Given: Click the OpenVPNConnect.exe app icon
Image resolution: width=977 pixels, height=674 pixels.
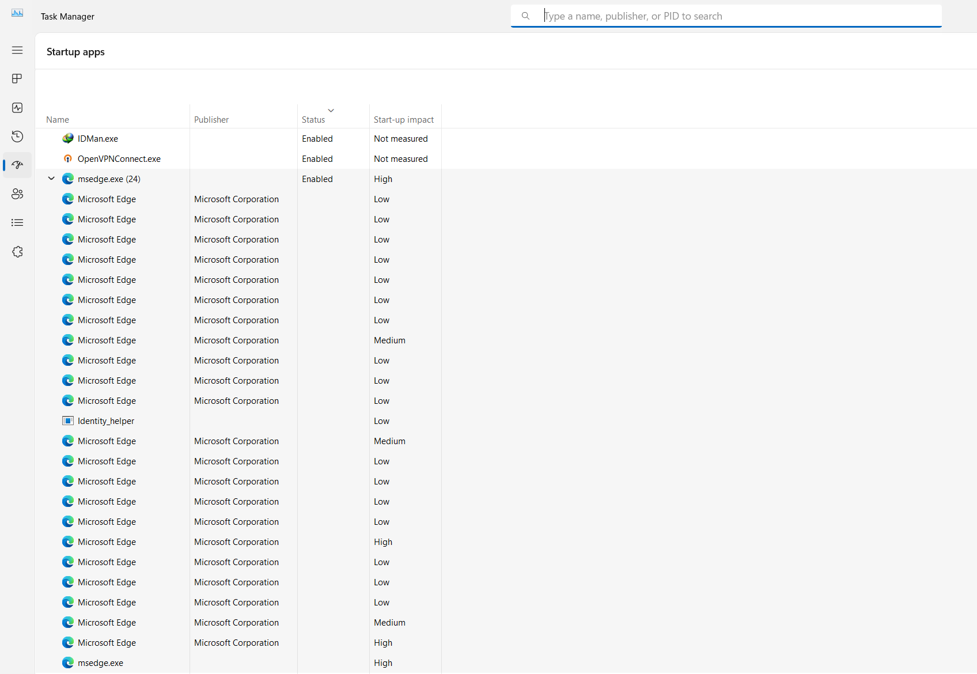Looking at the screenshot, I should [67, 158].
